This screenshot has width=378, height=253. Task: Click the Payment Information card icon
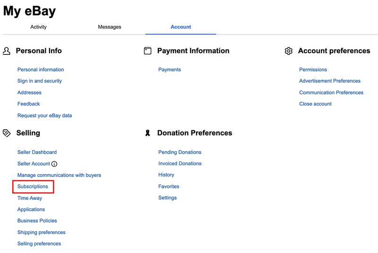[147, 51]
